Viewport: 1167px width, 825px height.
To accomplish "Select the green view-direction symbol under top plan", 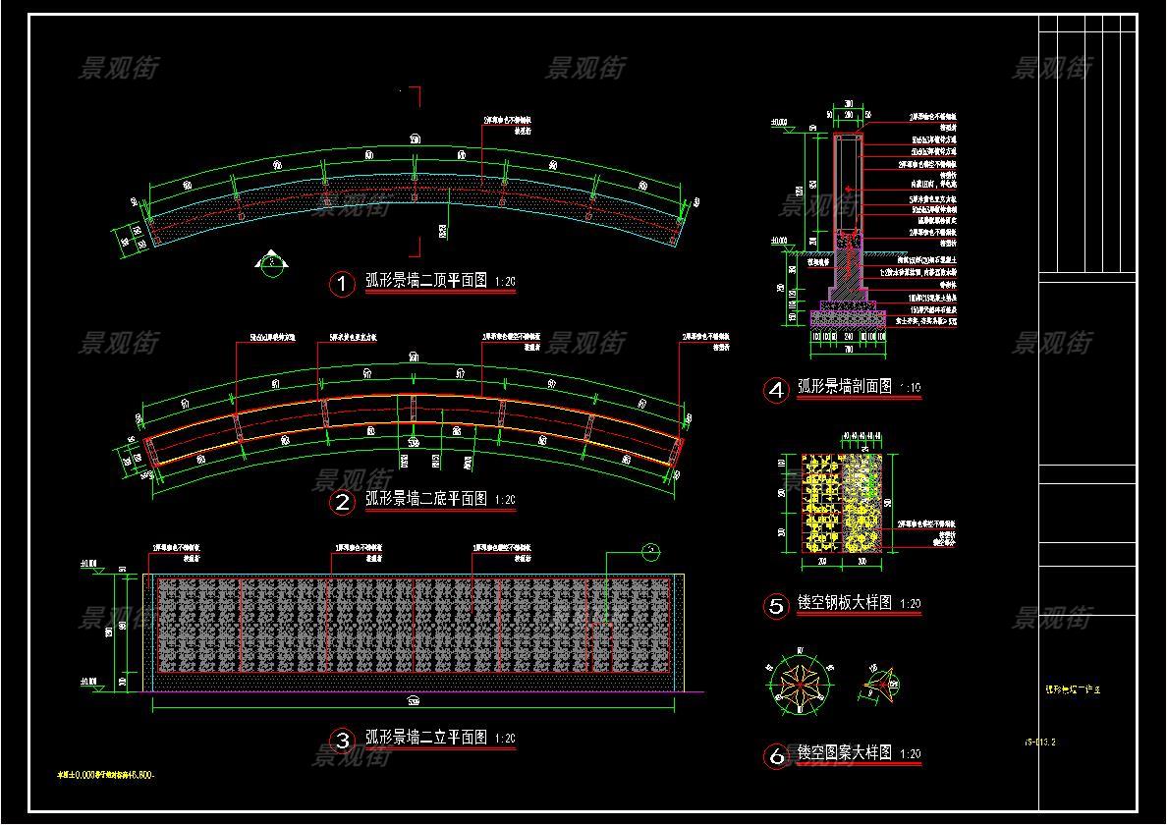I will (x=270, y=262).
